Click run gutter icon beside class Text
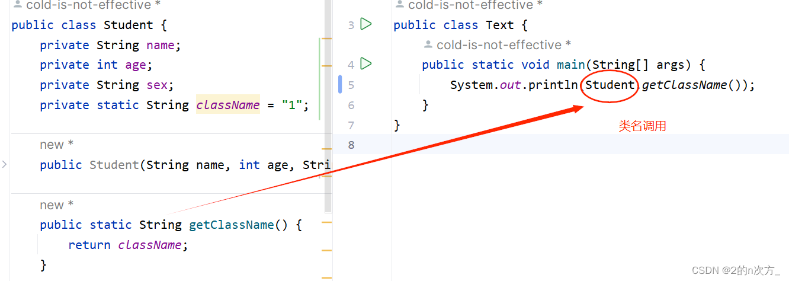The width and height of the screenshot is (789, 281). pyautogui.click(x=366, y=24)
